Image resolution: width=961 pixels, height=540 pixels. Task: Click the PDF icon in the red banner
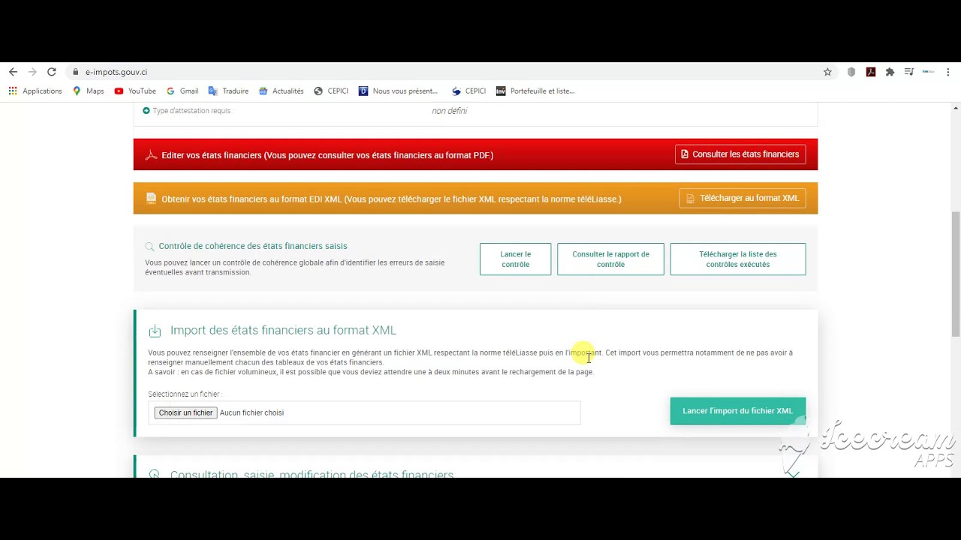point(151,155)
